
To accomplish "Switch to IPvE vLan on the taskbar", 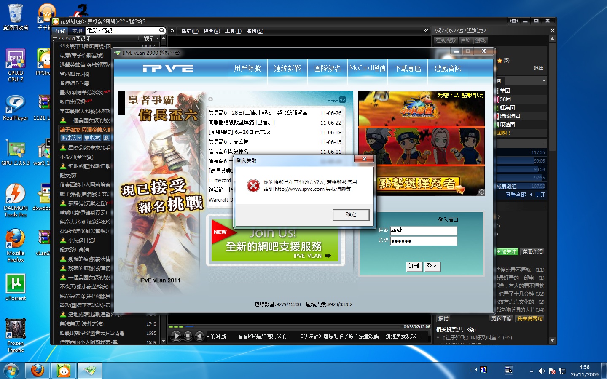I will tap(90, 371).
